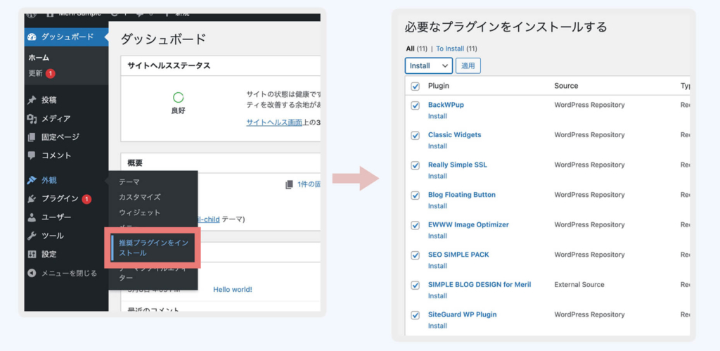Choose ウィジェット in the 外観 flyout
Screen dimensions: 720x351
140,212
